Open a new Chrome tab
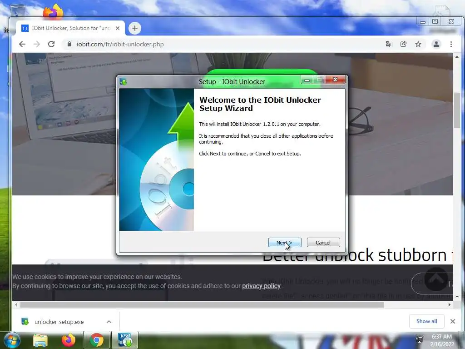This screenshot has height=349, width=465. point(134,28)
